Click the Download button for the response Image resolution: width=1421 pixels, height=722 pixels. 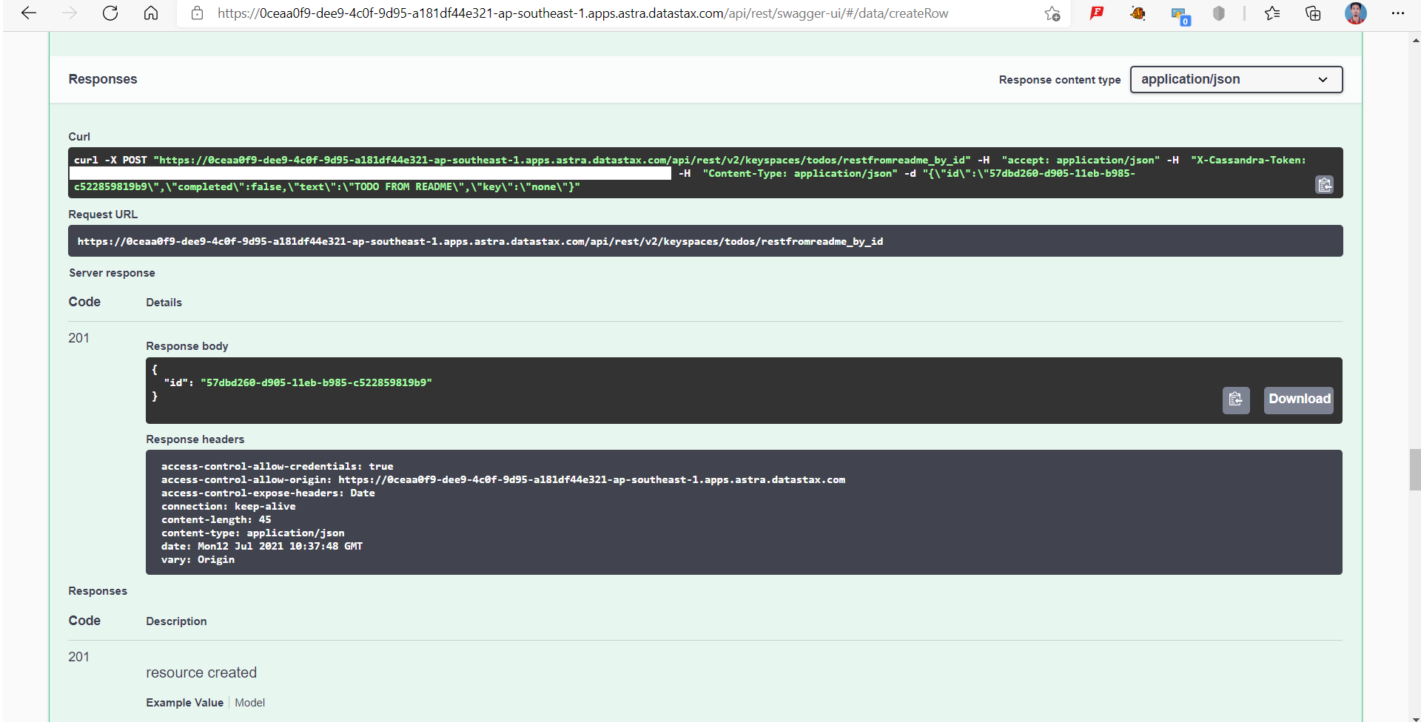click(1298, 399)
